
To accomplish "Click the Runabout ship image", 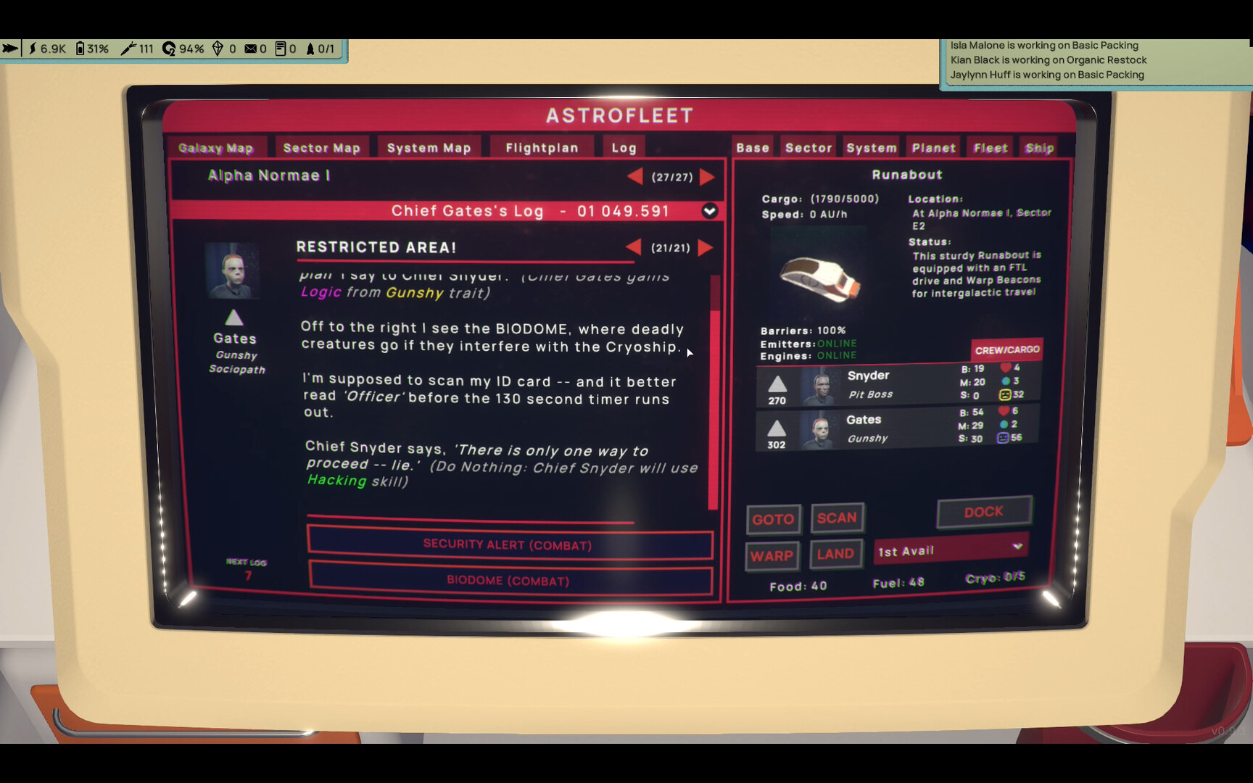I will click(819, 279).
